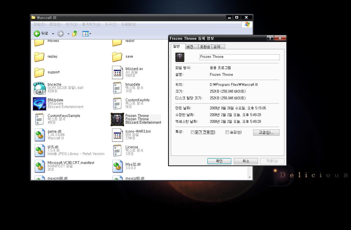Select the save folder icon
The image size is (351, 230).
point(117,57)
